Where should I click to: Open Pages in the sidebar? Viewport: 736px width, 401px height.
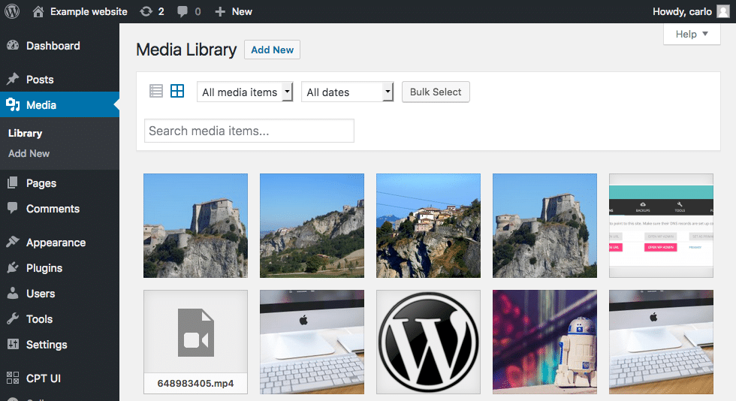tap(59, 183)
